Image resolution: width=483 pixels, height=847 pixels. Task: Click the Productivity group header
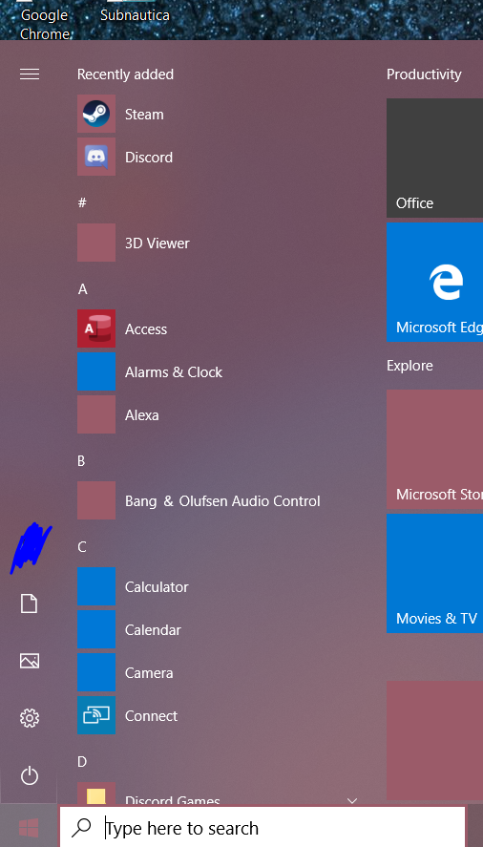point(424,74)
